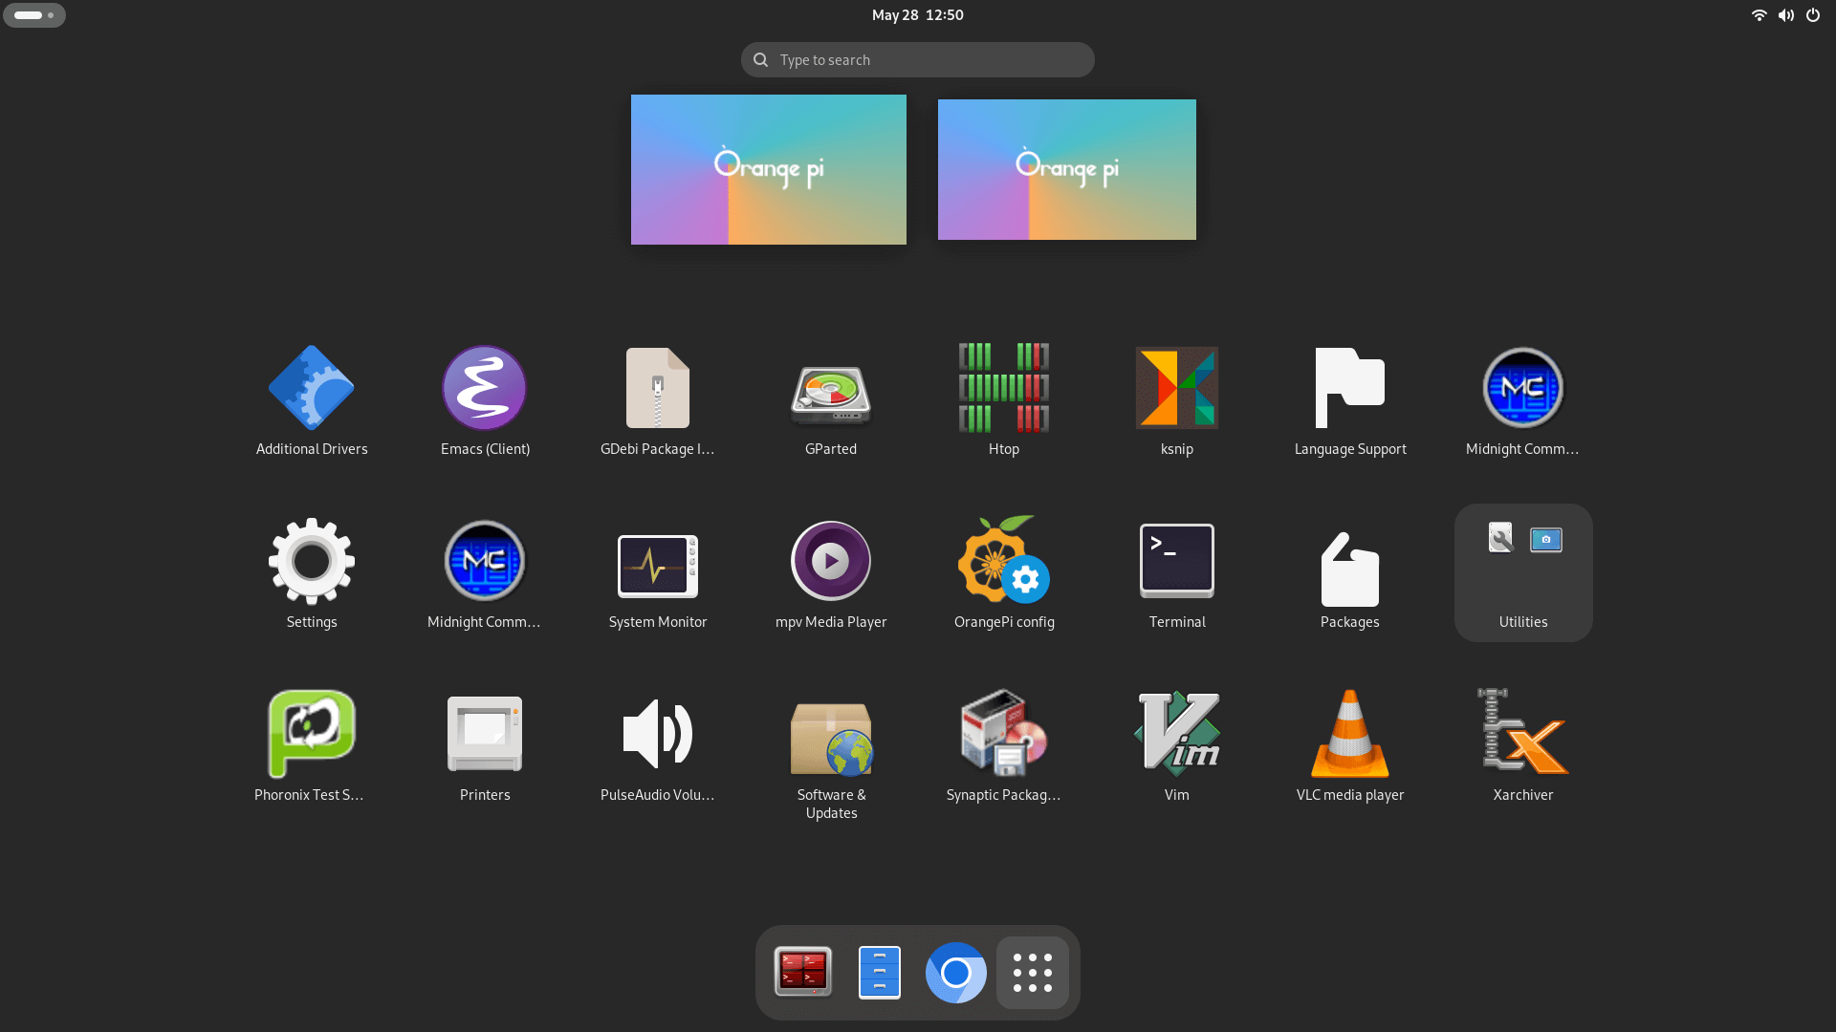Viewport: 1836px width, 1032px height.
Task: Select the first workspace thumbnail
Action: [769, 169]
